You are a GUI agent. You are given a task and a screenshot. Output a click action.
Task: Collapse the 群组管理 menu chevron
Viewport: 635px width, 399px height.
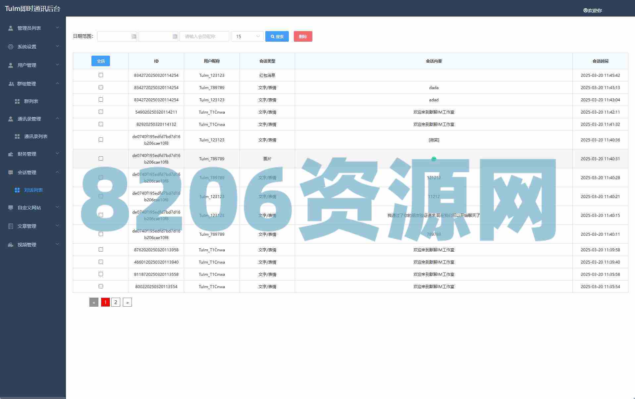[x=57, y=83]
